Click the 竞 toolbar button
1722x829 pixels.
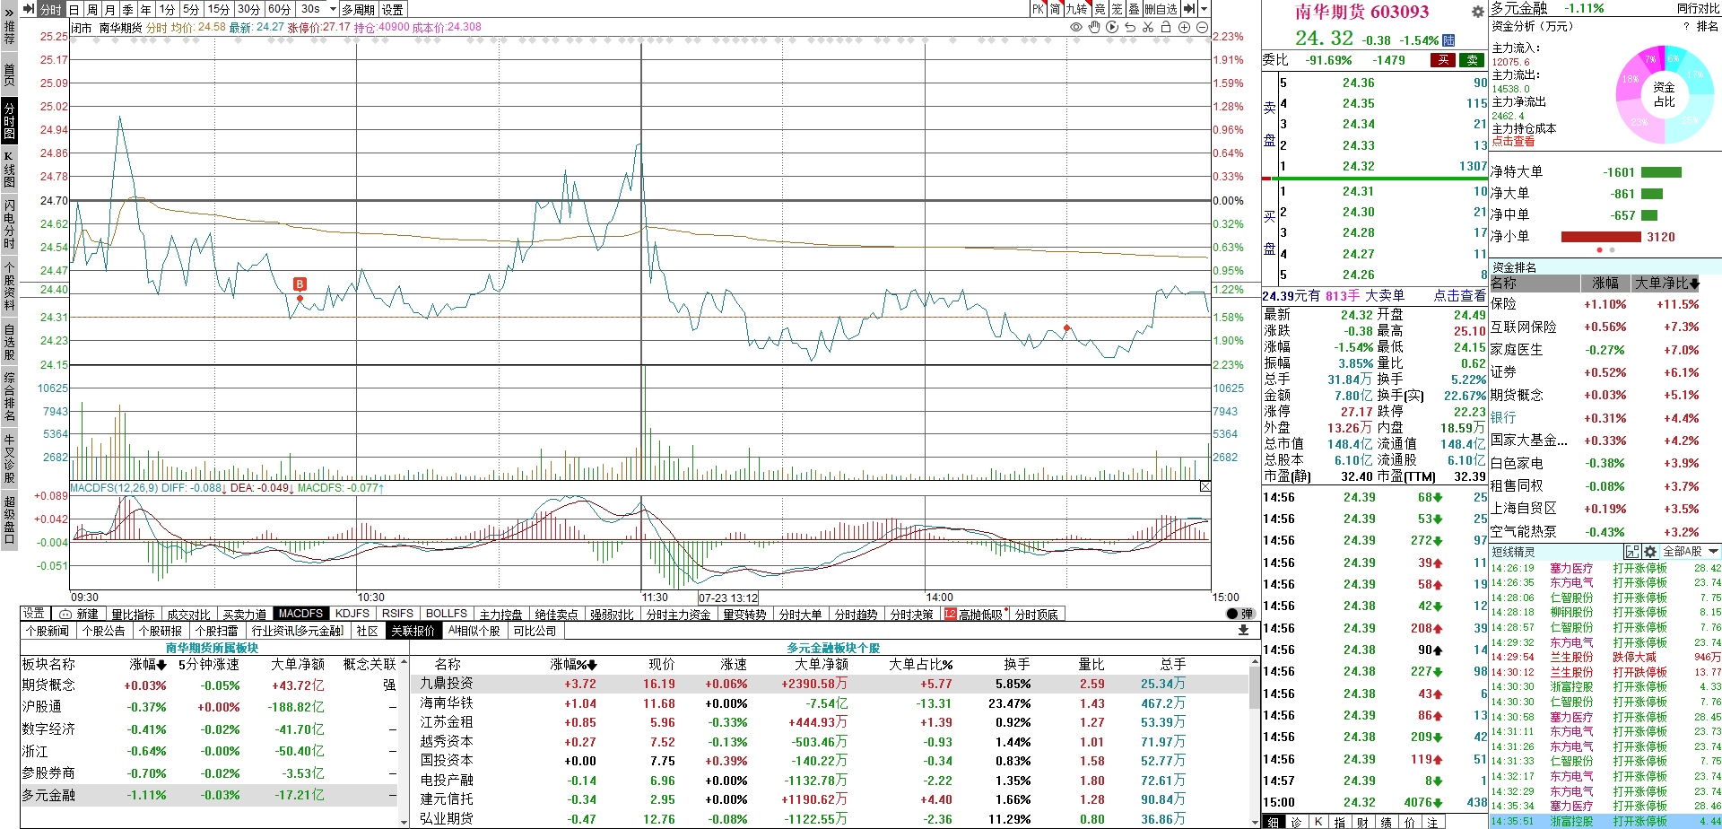[x=1100, y=9]
